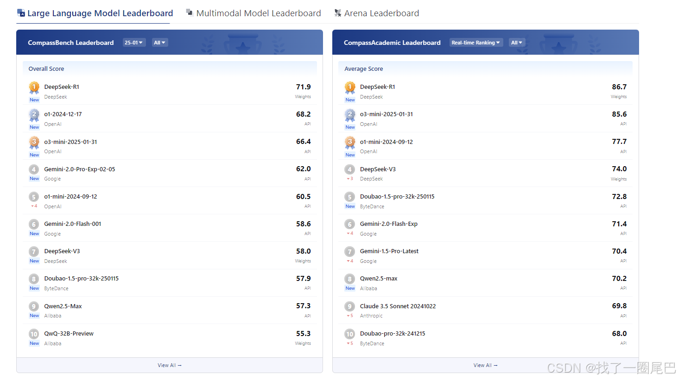
Task: Select Gemini-2.0-Flash-001 model name
Action: pyautogui.click(x=73, y=224)
